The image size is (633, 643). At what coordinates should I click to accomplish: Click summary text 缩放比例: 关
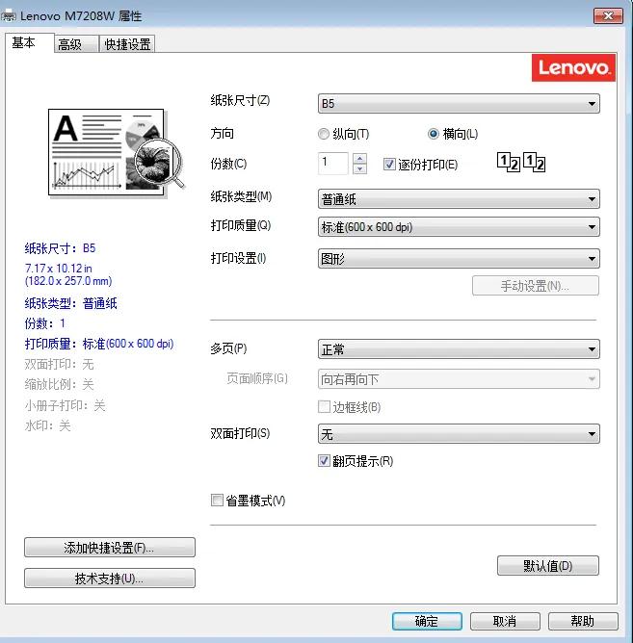tap(59, 384)
